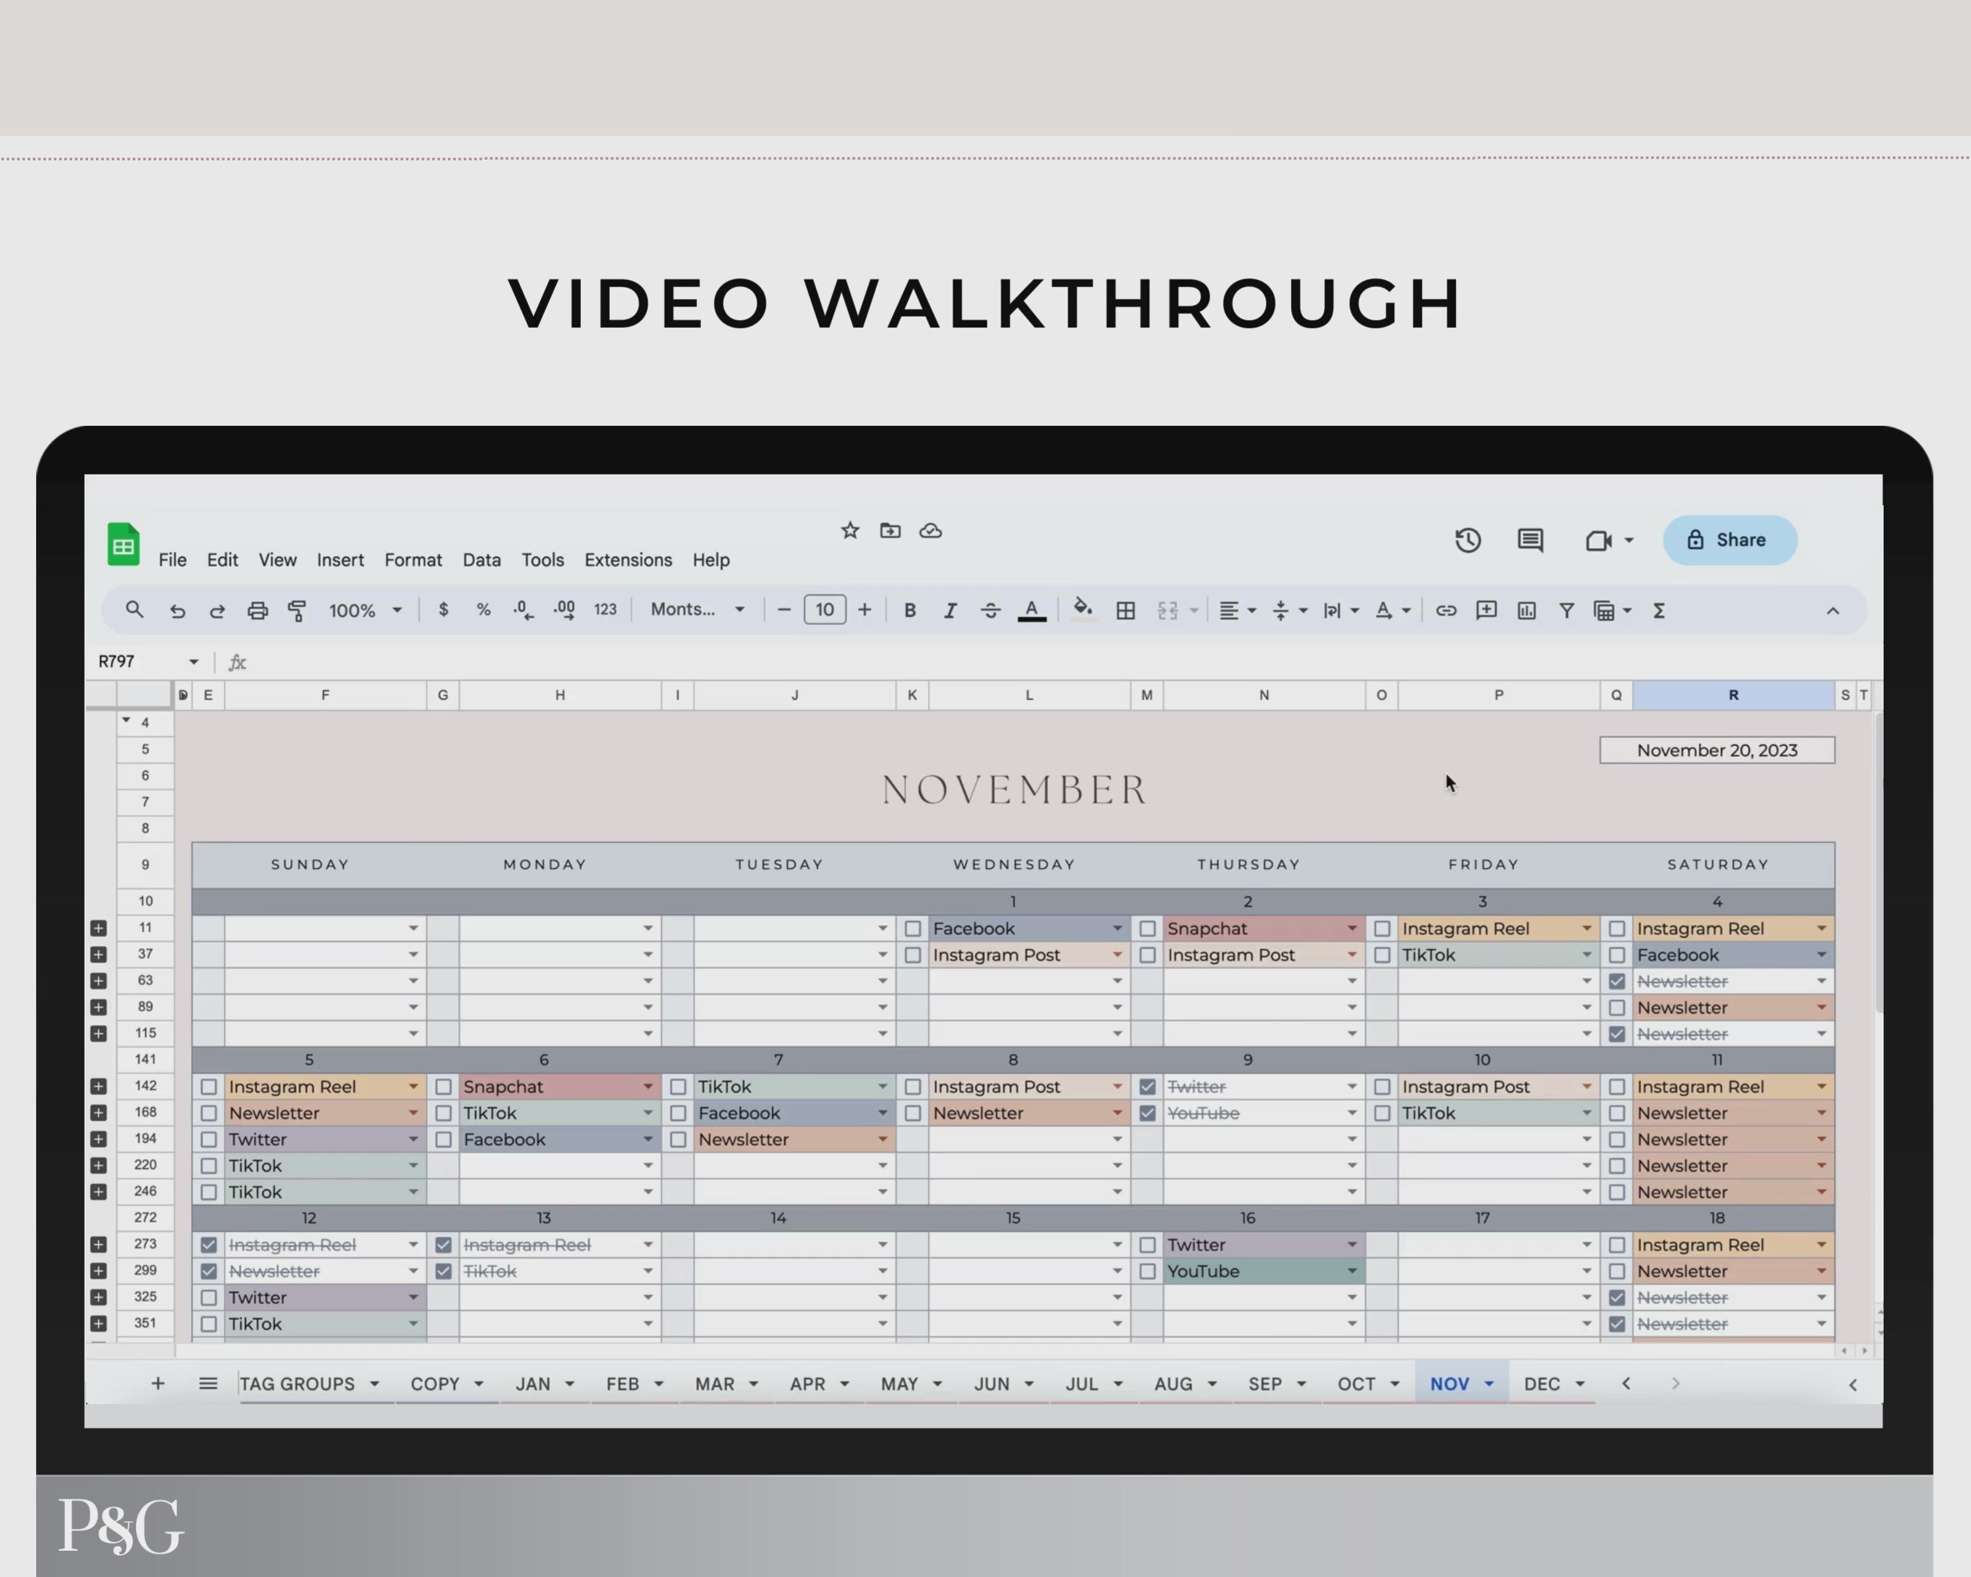1971x1577 pixels.
Task: Click the create filter funnel icon
Action: [x=1566, y=610]
